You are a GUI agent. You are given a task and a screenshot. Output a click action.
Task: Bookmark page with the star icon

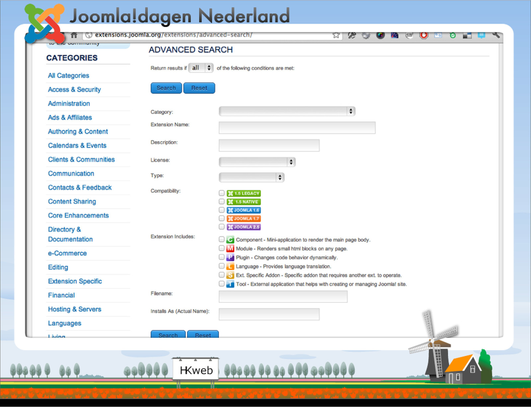click(x=336, y=35)
